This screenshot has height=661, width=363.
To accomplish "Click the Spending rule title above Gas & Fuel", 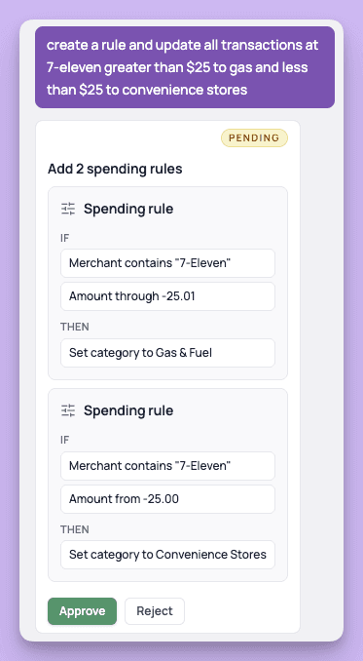I will click(128, 209).
